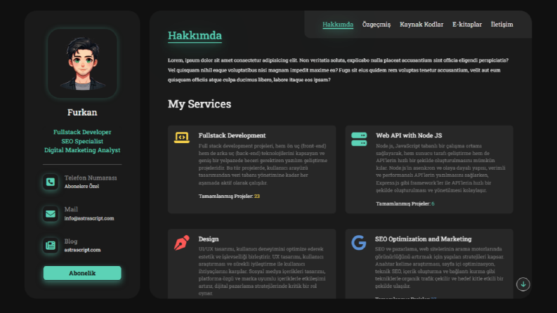This screenshot has height=313, width=557.
Task: Click the mail envelope icon
Action: (x=51, y=213)
